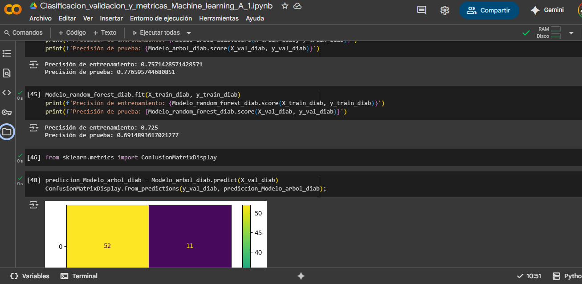This screenshot has height=284, width=582.
Task: Click the purple matrix cell labeled 11
Action: pos(190,236)
